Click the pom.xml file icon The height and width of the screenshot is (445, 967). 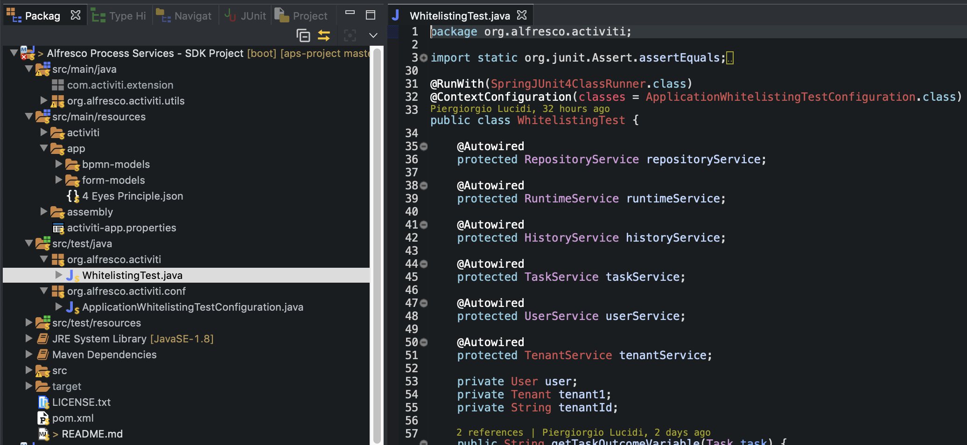pos(43,418)
